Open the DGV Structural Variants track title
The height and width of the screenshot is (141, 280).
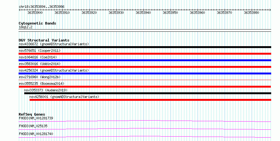tap(44, 40)
